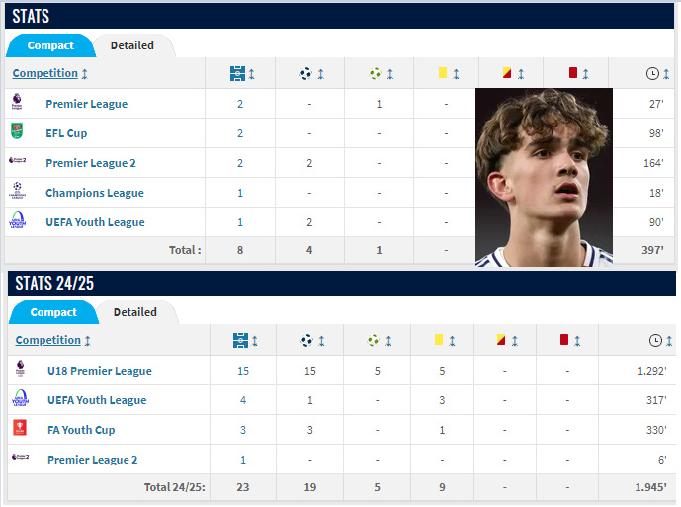Viewport: 681px width, 507px height.
Task: Open Champions League competition link
Action: [x=95, y=193]
